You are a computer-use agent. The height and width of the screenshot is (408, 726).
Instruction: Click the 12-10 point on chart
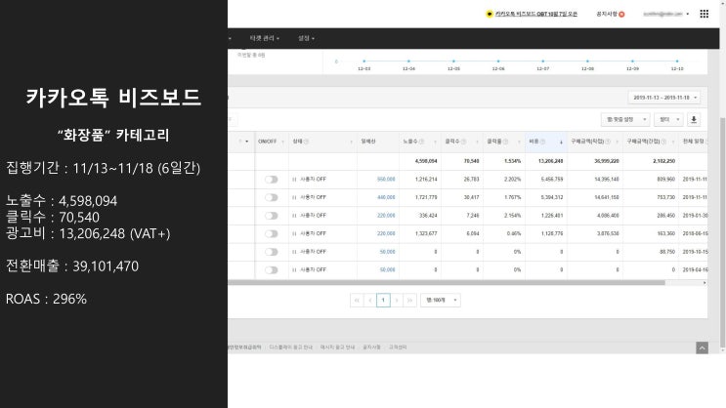click(x=677, y=61)
